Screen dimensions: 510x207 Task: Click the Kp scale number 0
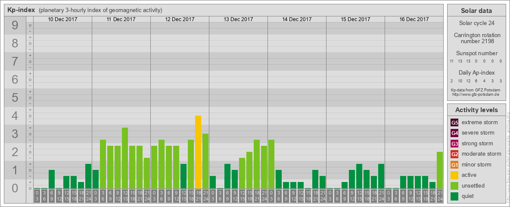[x=15, y=188]
